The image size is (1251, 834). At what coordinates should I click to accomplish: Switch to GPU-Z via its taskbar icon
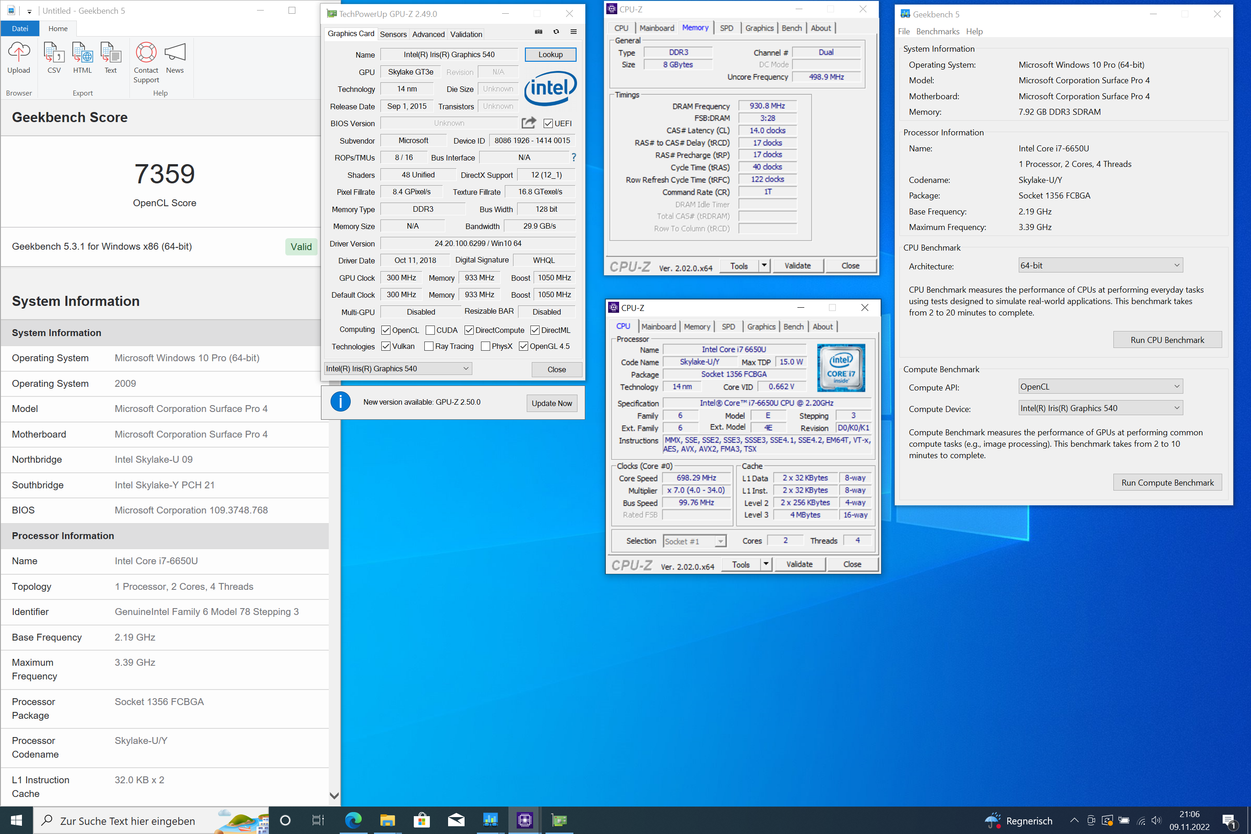559,820
